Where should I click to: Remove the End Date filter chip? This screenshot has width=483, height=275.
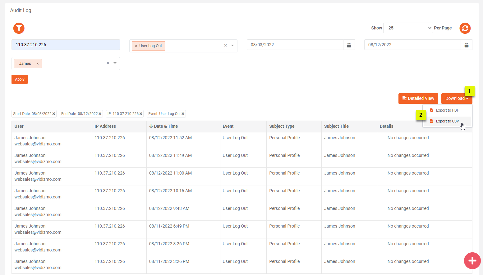pyautogui.click(x=100, y=114)
